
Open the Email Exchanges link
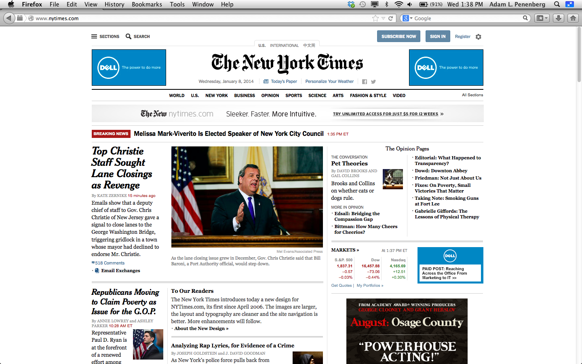(x=120, y=271)
